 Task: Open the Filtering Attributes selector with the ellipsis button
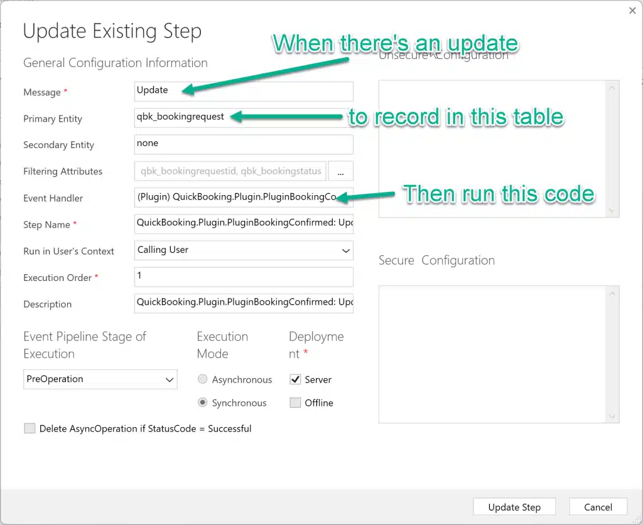341,171
